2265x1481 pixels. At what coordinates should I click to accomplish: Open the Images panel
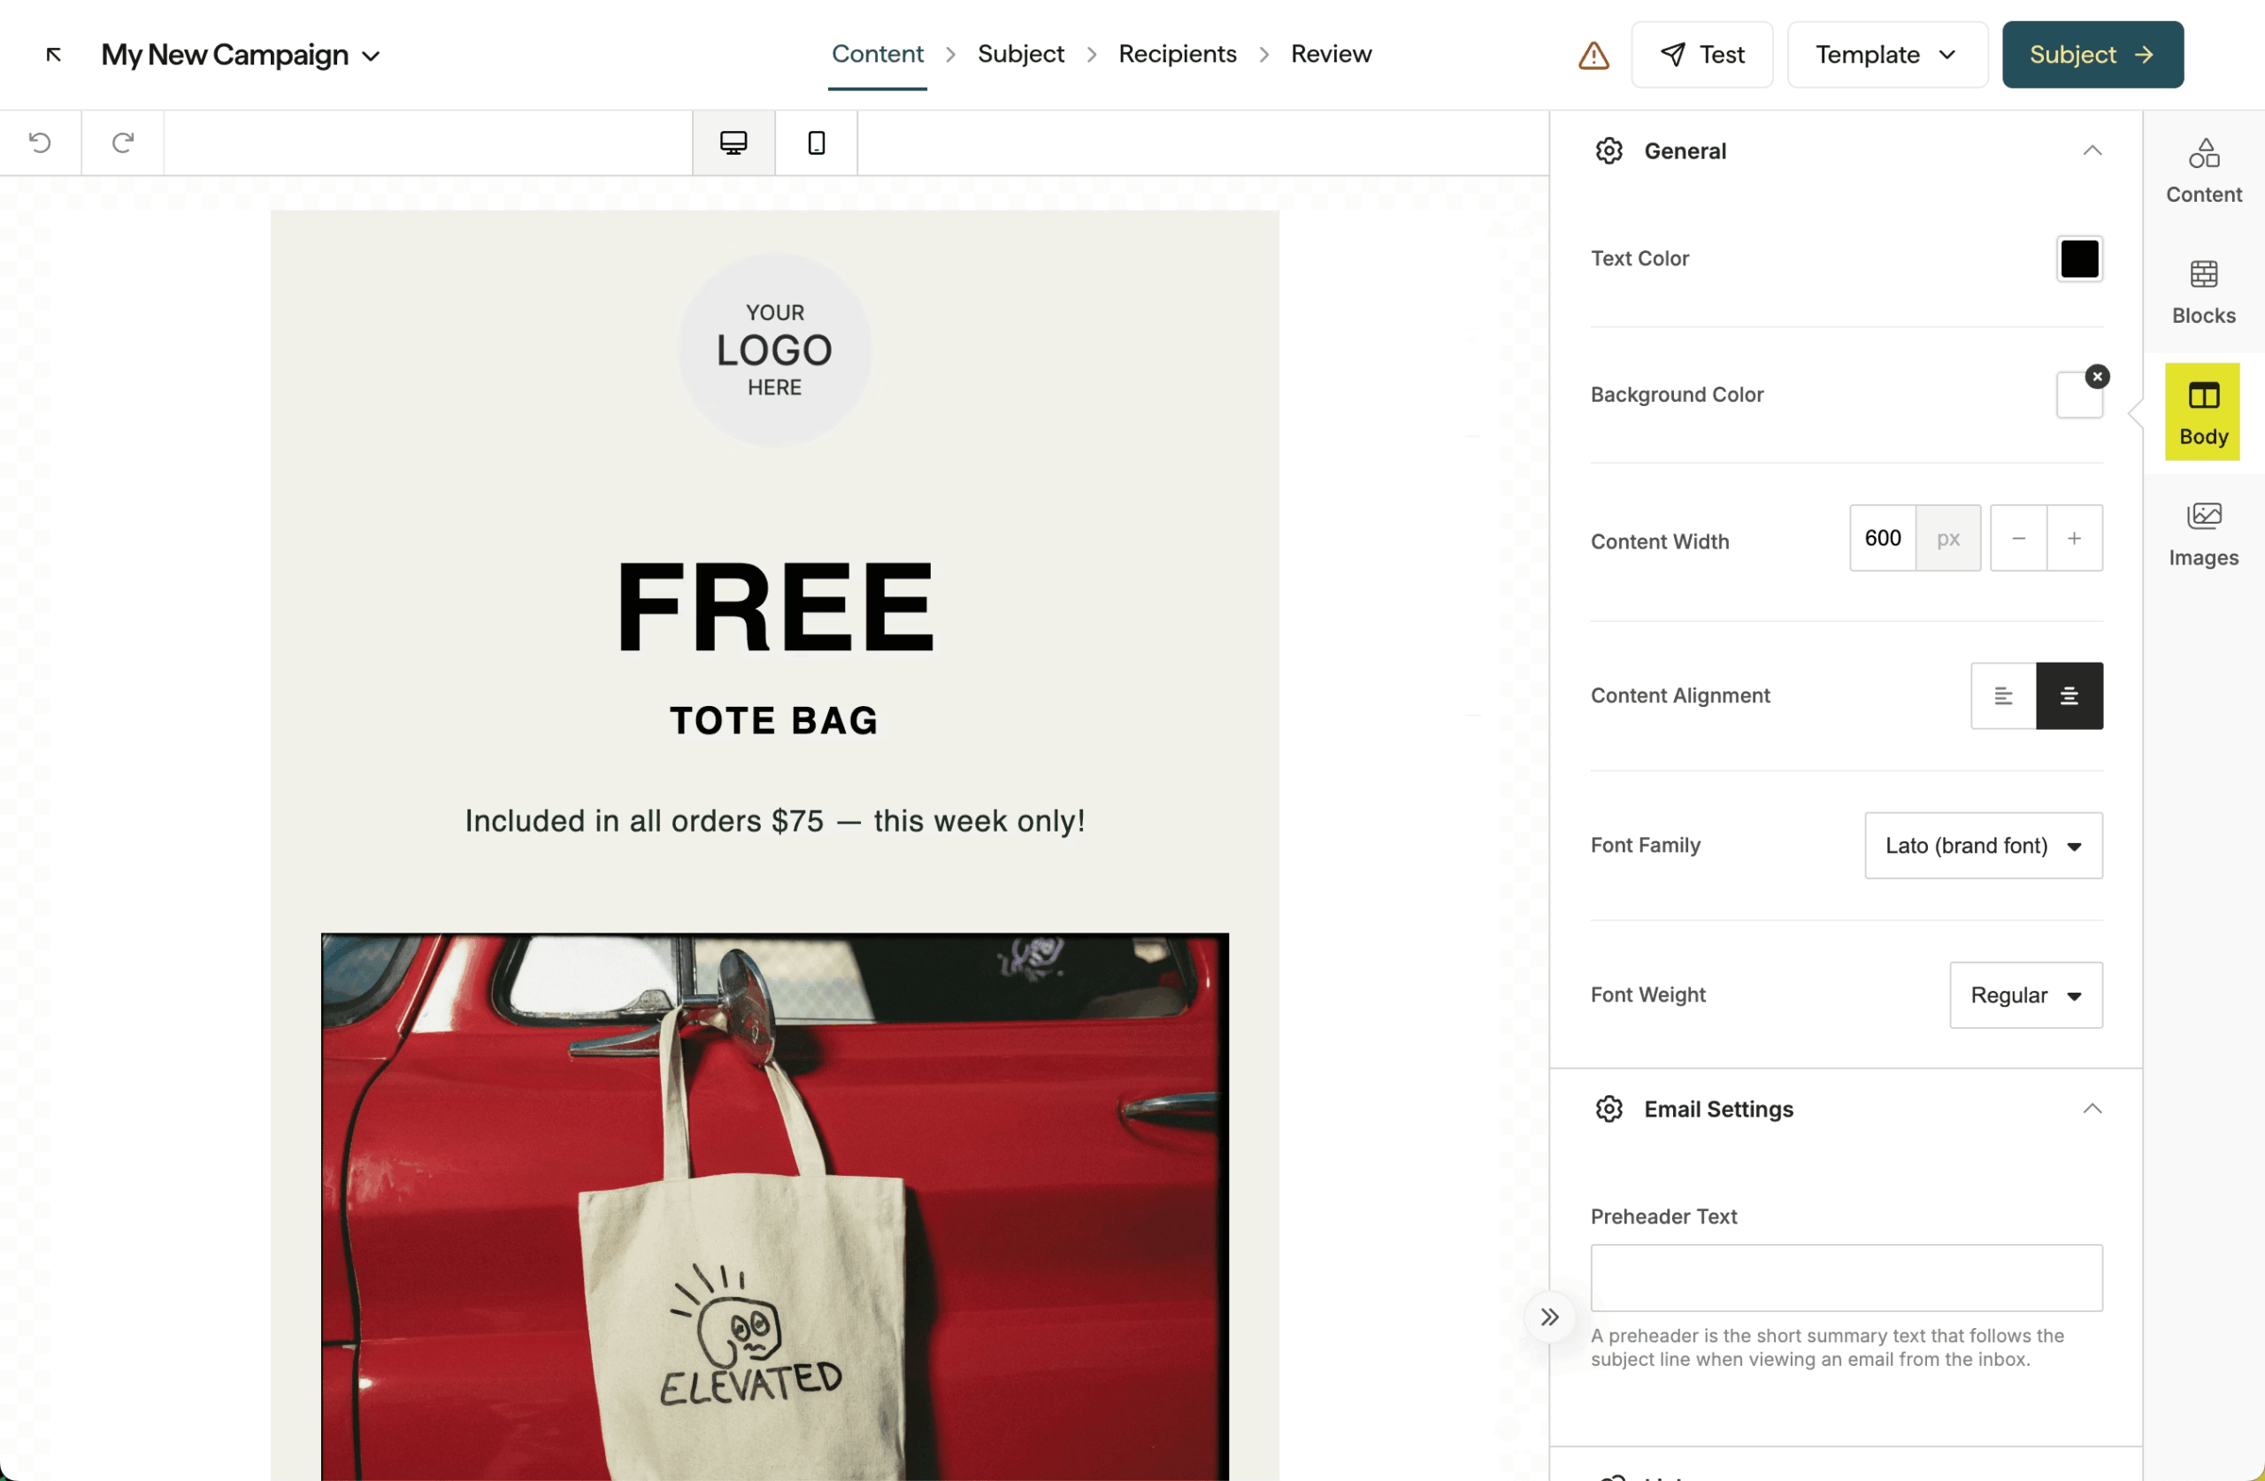tap(2203, 531)
